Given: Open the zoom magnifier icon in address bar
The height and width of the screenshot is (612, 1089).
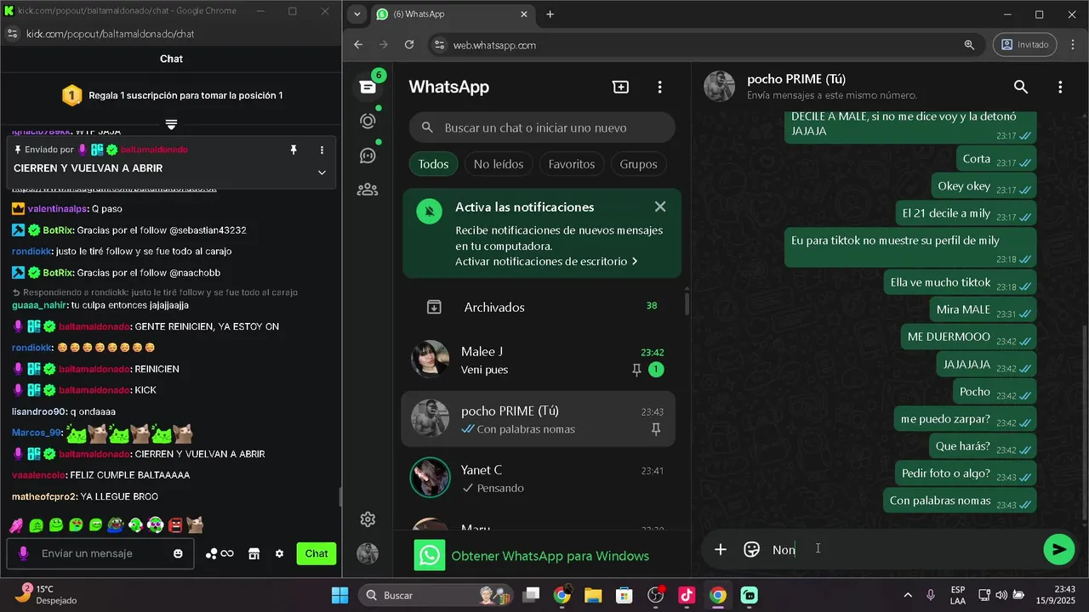Looking at the screenshot, I should pos(969,45).
